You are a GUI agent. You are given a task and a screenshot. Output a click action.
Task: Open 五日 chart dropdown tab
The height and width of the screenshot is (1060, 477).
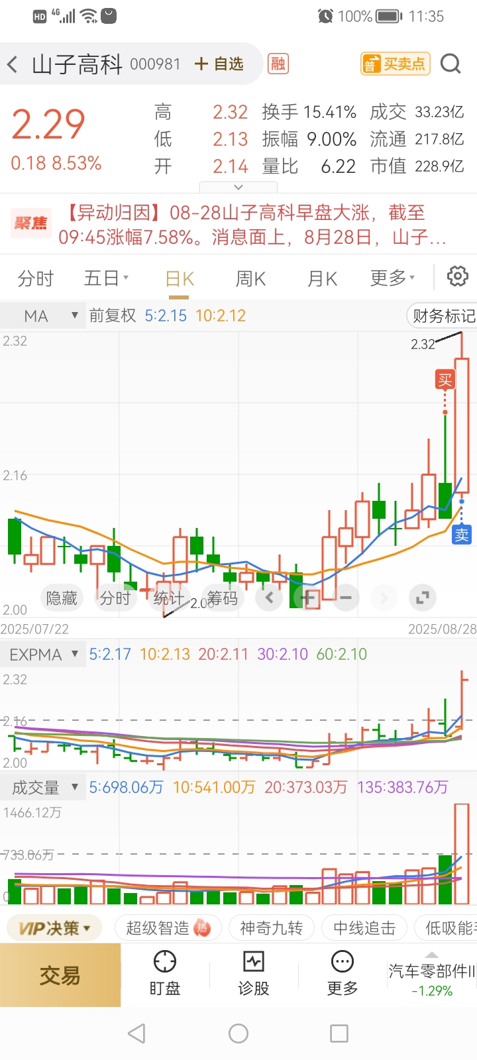(106, 278)
